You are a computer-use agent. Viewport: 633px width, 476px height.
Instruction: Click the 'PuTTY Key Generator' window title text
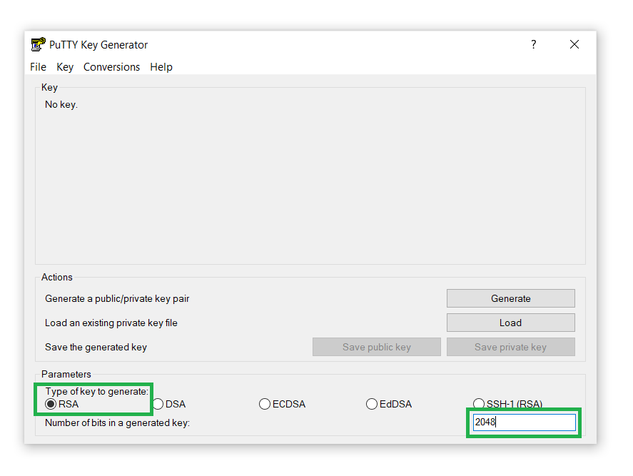(98, 45)
